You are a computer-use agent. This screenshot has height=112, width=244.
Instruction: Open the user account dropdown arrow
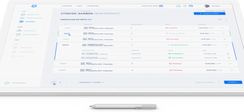[x=222, y=6]
